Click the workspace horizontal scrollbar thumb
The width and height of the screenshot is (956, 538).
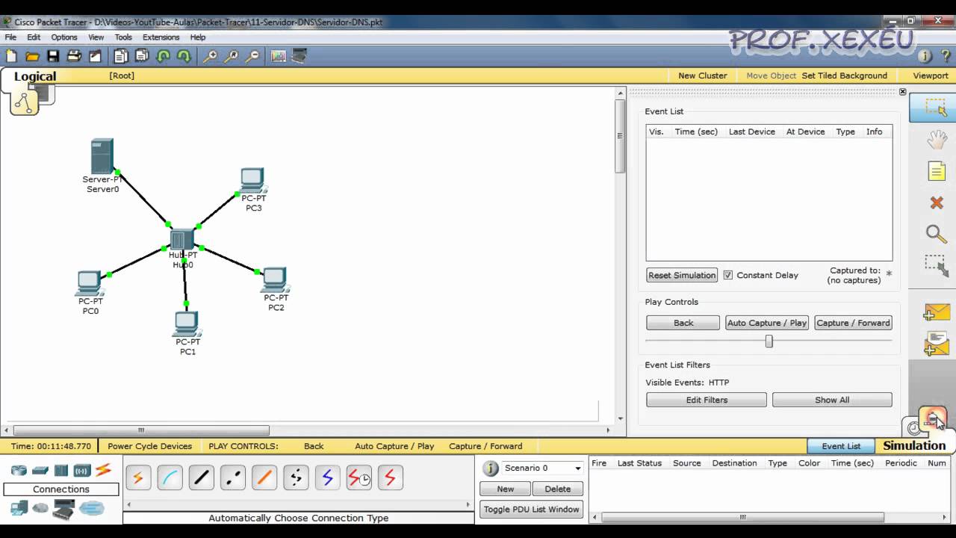pyautogui.click(x=141, y=430)
